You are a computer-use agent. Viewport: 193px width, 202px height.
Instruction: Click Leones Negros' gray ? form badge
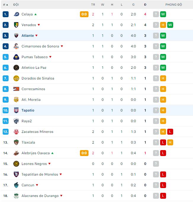coord(156,164)
